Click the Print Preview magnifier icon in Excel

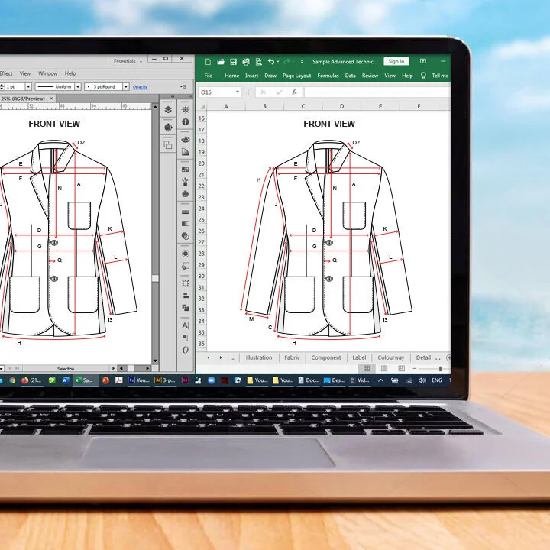[x=258, y=62]
